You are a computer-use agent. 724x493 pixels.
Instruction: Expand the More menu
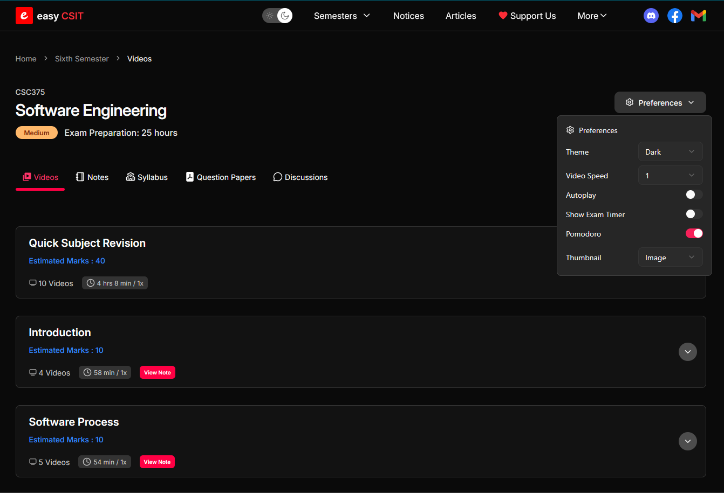point(592,16)
